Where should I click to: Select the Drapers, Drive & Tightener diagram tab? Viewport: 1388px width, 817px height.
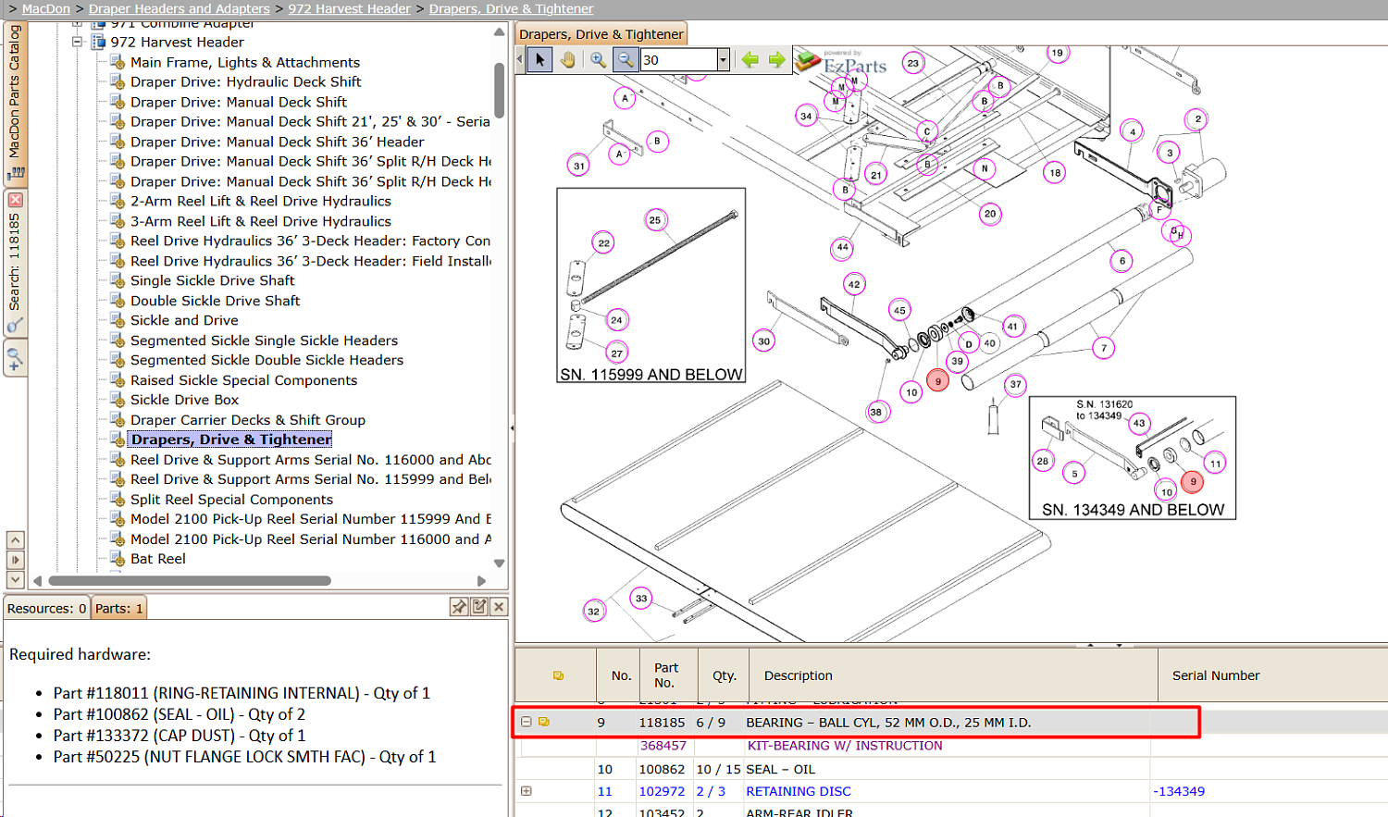[601, 34]
